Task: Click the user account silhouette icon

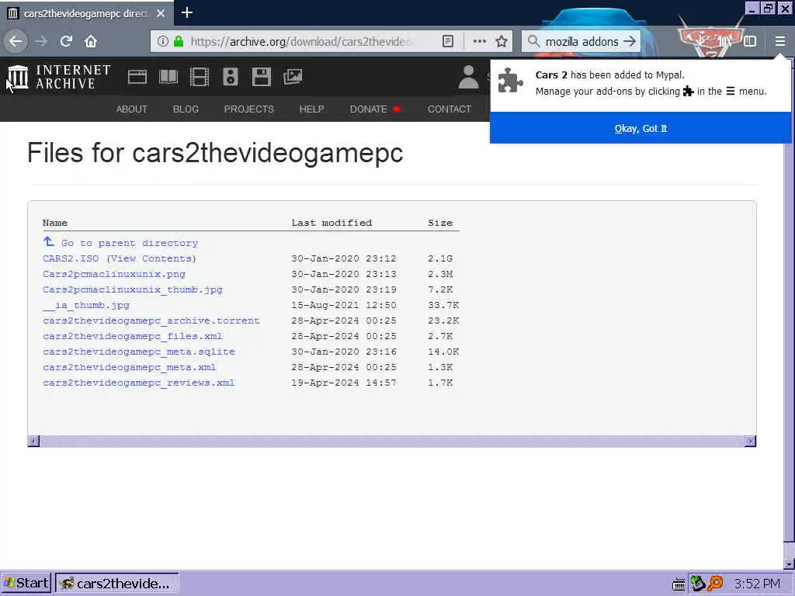Action: click(x=468, y=77)
